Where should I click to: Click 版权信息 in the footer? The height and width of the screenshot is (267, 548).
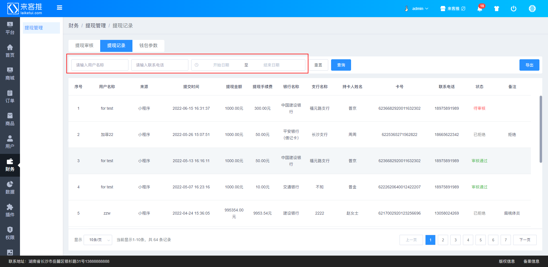(507, 261)
